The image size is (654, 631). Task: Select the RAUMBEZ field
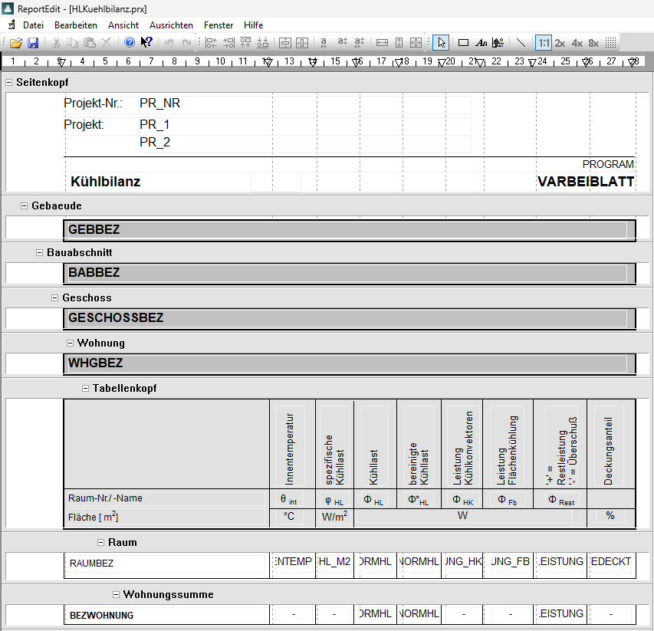167,564
